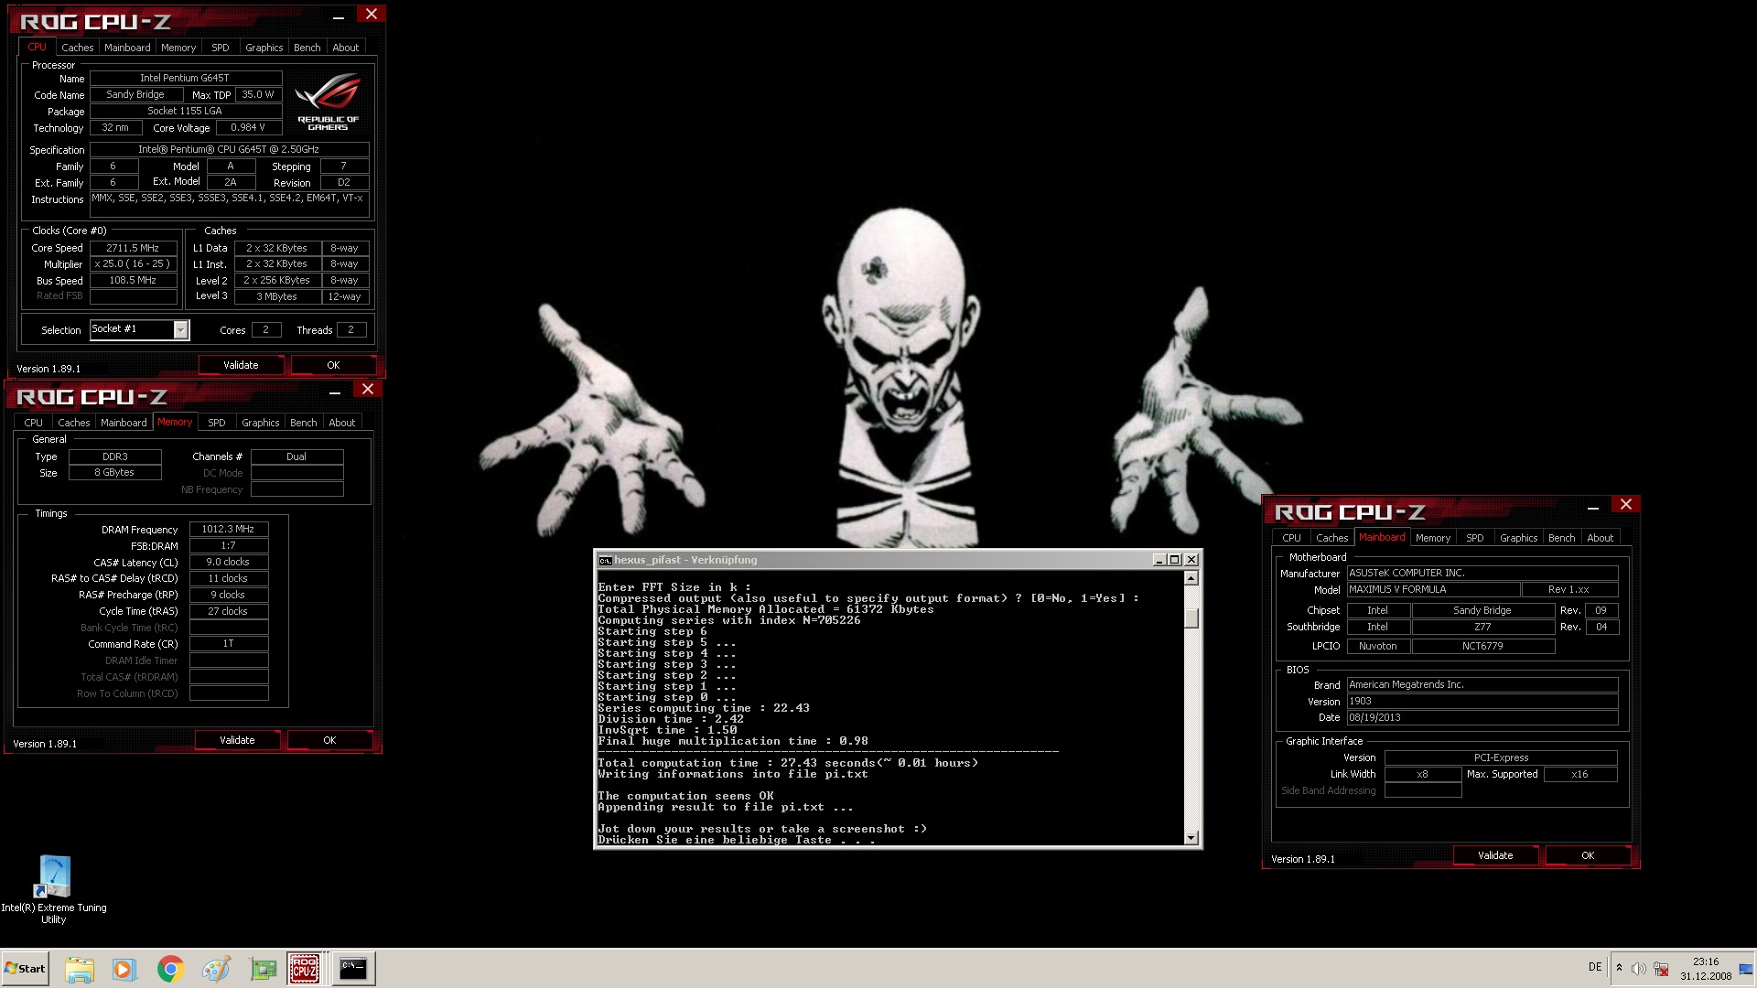Minimize the hexus_pifast console window
Viewport: 1757px width, 988px height.
coord(1159,560)
